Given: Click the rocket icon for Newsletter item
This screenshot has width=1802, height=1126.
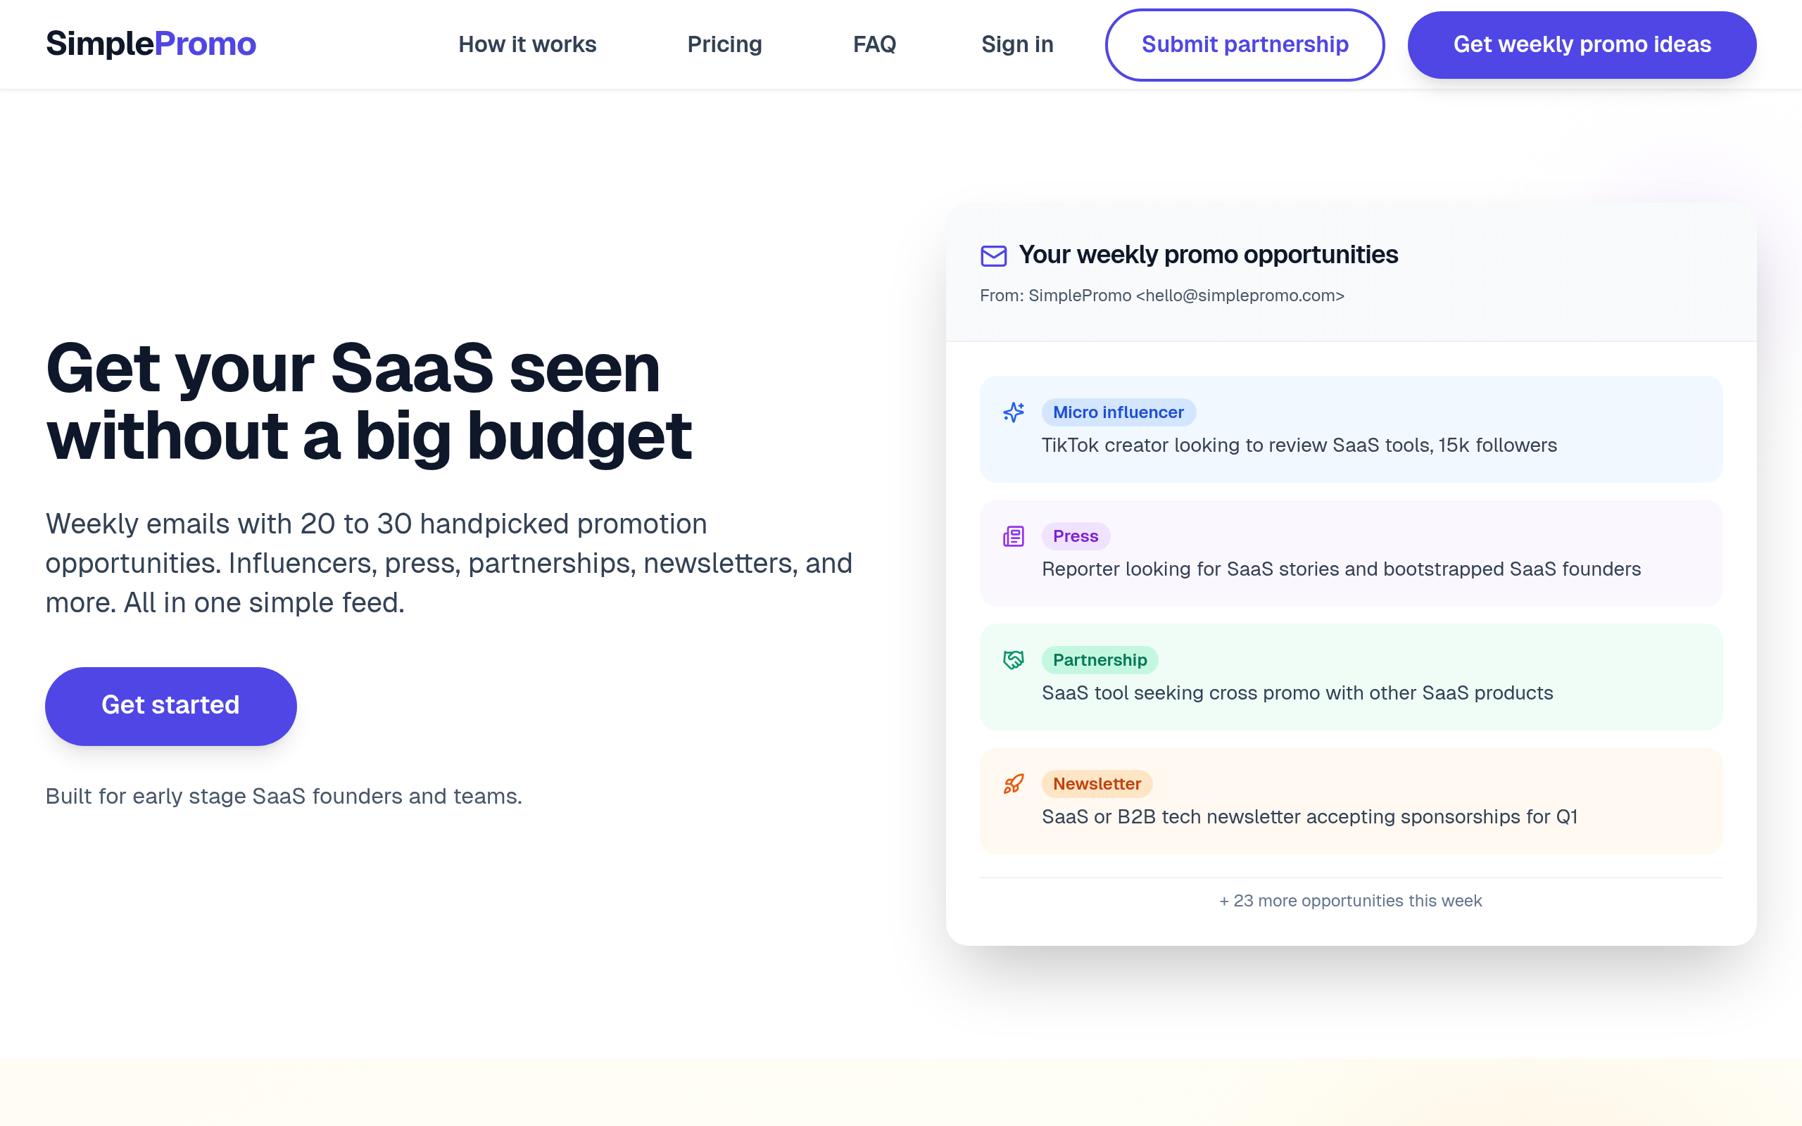Looking at the screenshot, I should coord(1014,783).
